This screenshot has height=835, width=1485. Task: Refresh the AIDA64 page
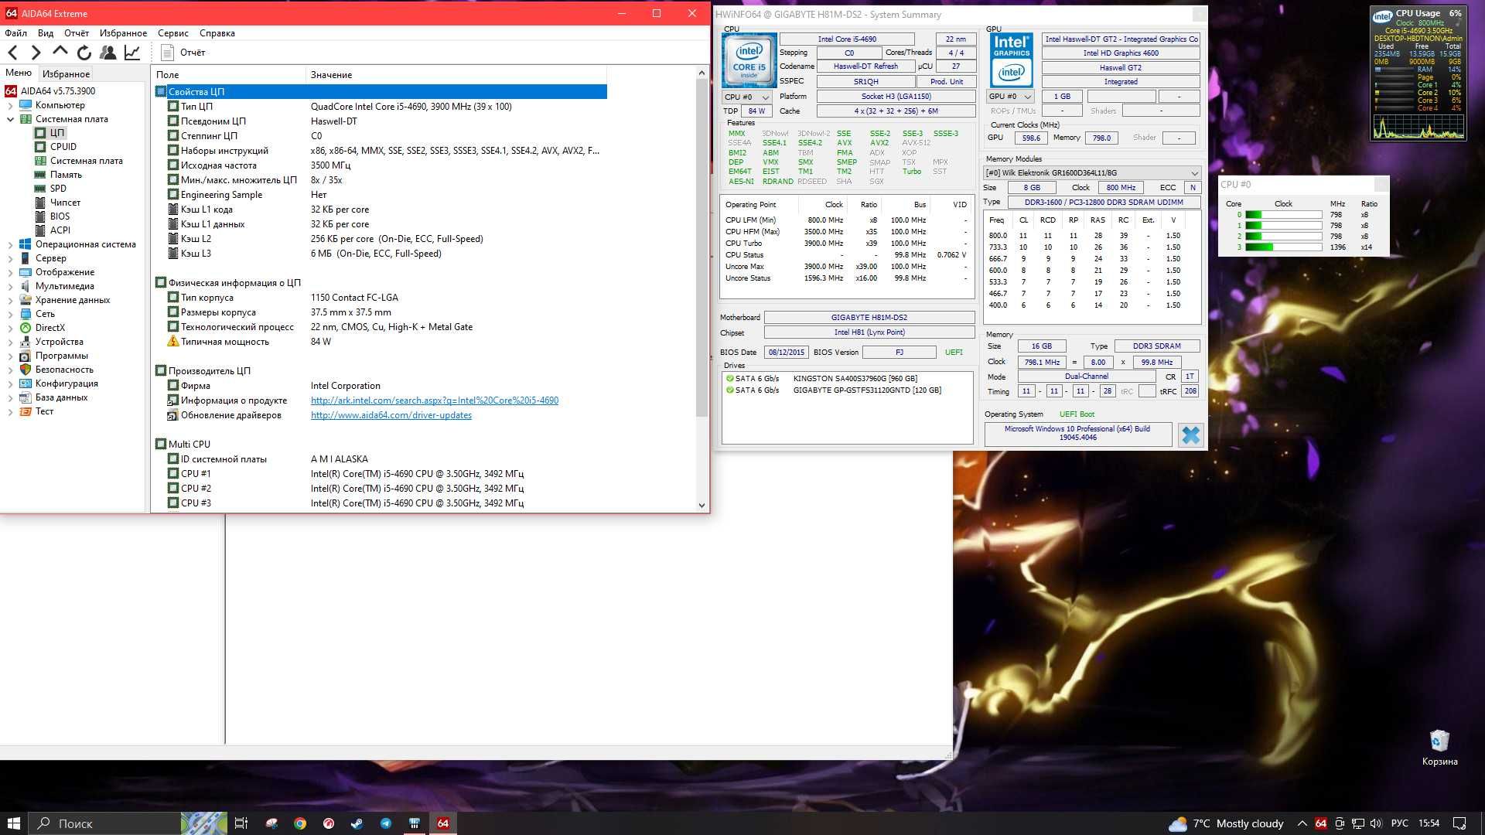click(x=84, y=53)
